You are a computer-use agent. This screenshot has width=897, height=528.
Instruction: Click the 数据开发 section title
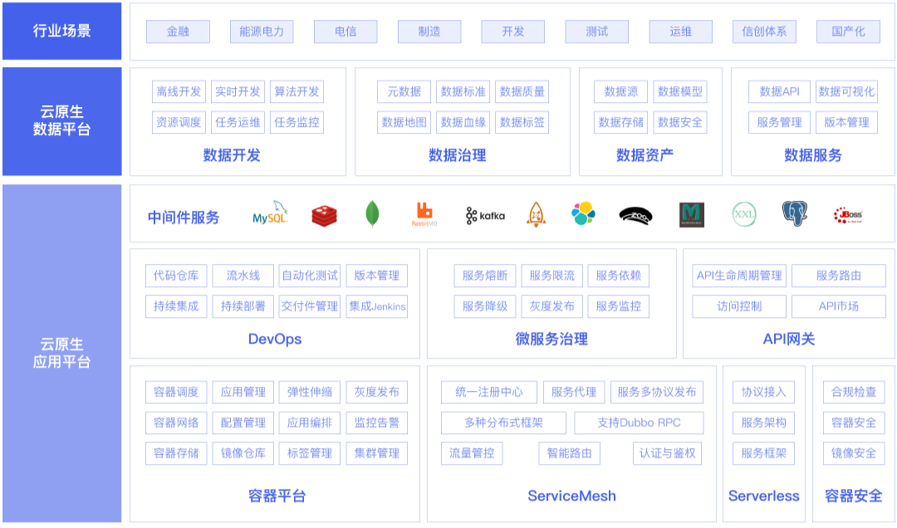[232, 155]
